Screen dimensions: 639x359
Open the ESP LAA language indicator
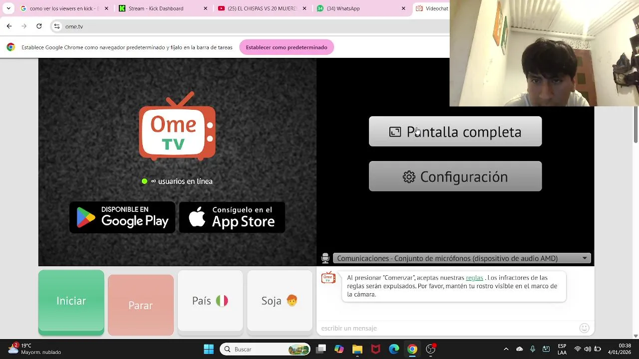tap(562, 349)
